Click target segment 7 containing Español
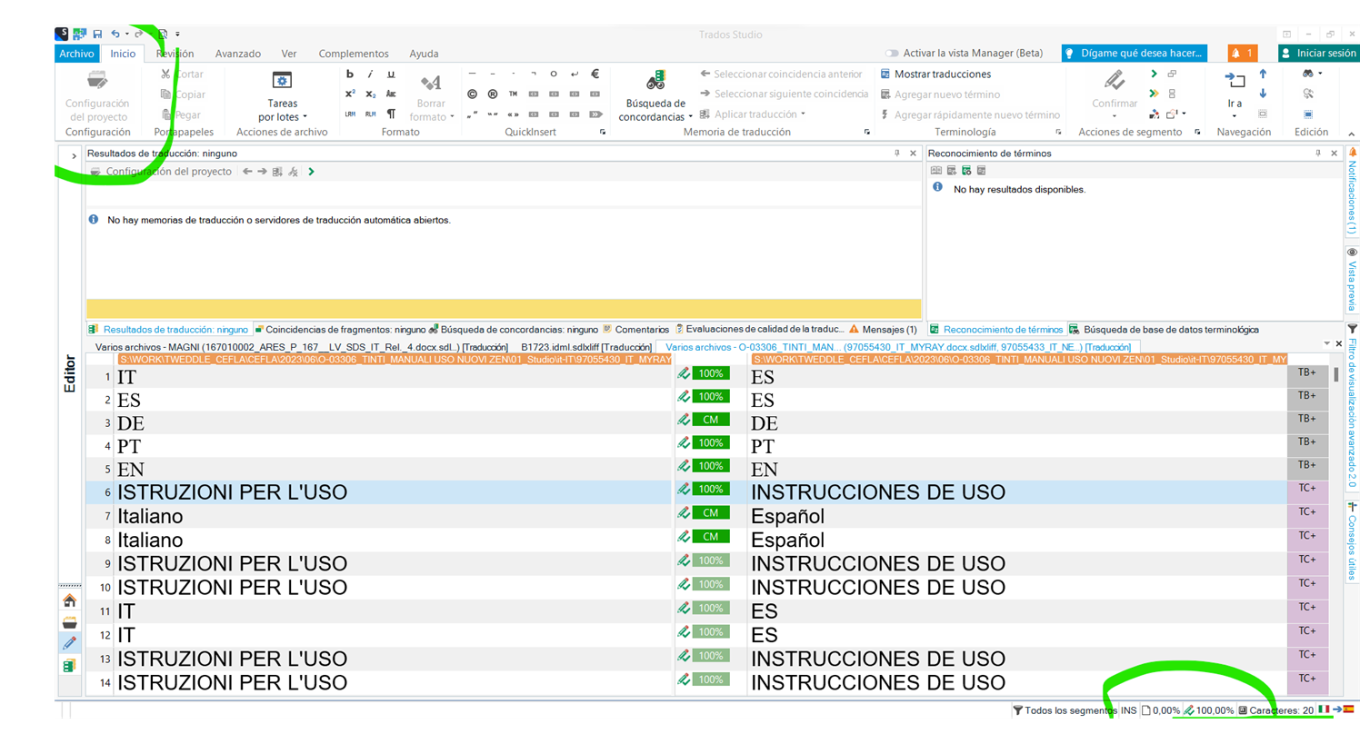The width and height of the screenshot is (1360, 734). [1017, 516]
